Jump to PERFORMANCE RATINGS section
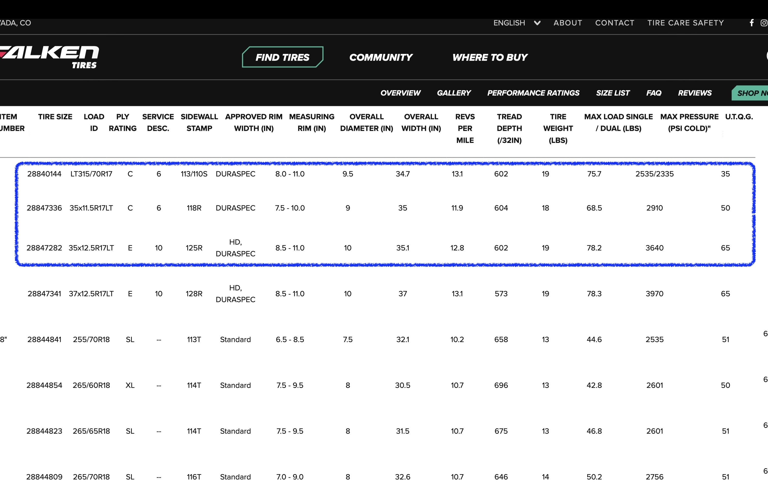Viewport: 768px width, 499px height. point(533,93)
